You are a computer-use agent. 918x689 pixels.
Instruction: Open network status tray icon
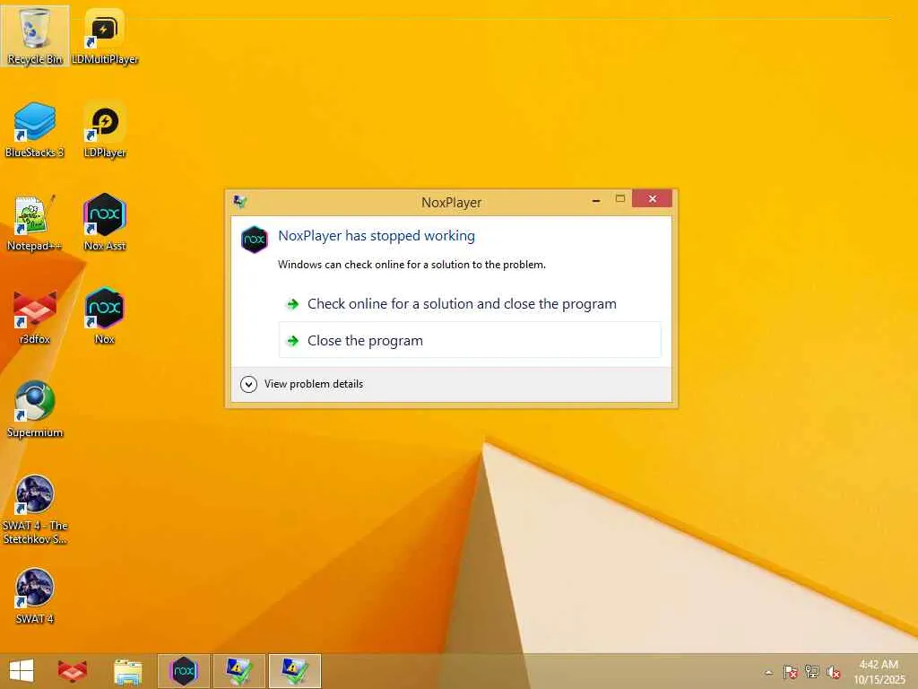(x=811, y=672)
